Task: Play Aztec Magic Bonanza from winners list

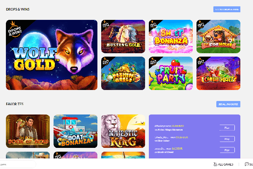Action: [227, 128]
